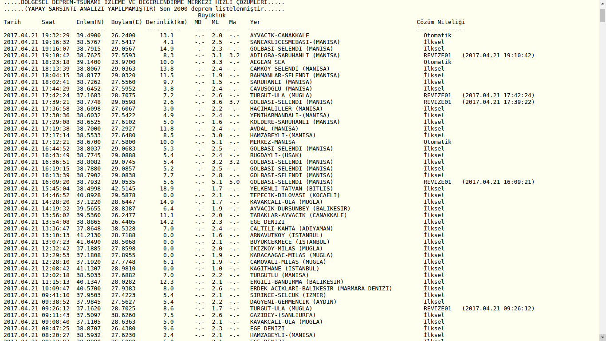Click the vertical scrollbar thumb
The image size is (606, 341).
(602, 15)
